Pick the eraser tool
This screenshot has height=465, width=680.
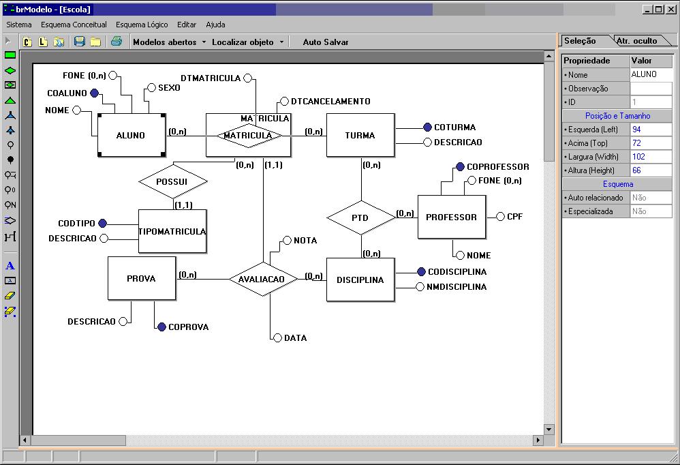(x=10, y=295)
